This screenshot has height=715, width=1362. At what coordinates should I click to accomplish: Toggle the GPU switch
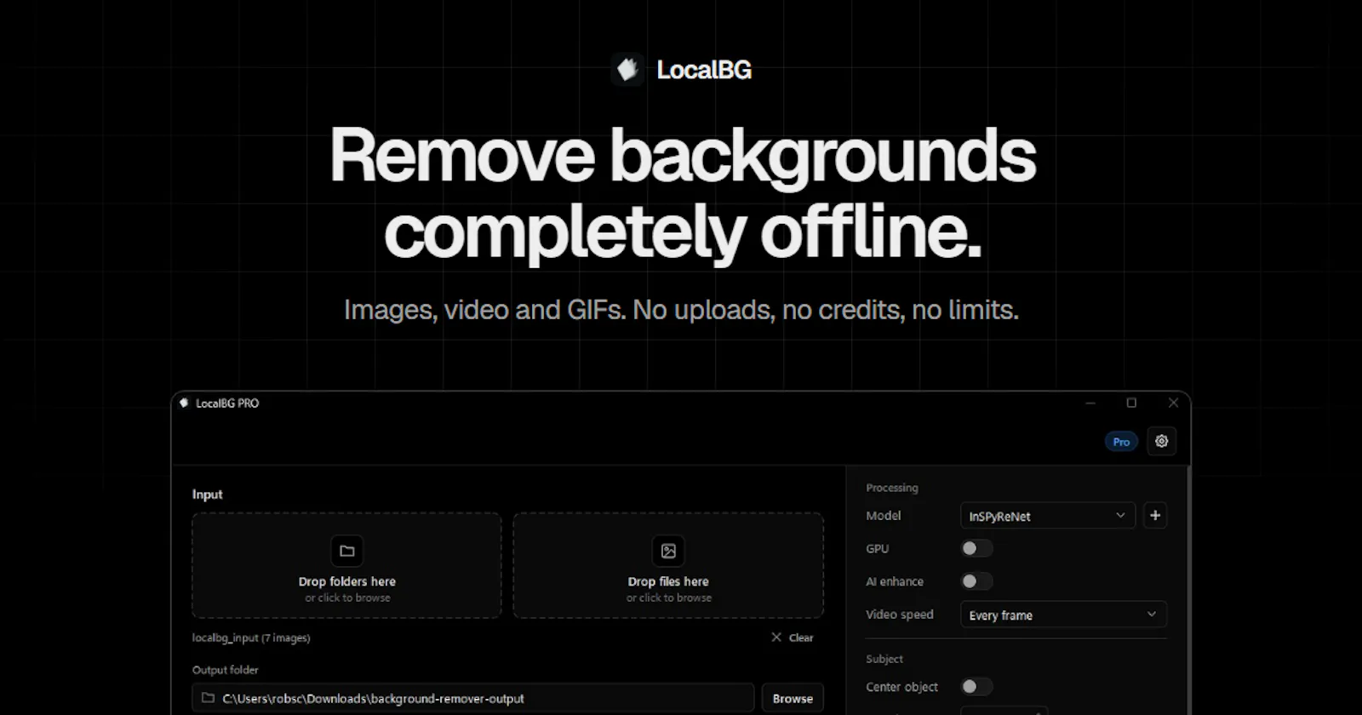(x=976, y=548)
